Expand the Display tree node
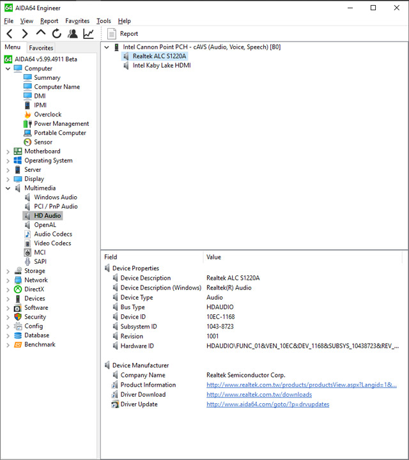 (8, 180)
